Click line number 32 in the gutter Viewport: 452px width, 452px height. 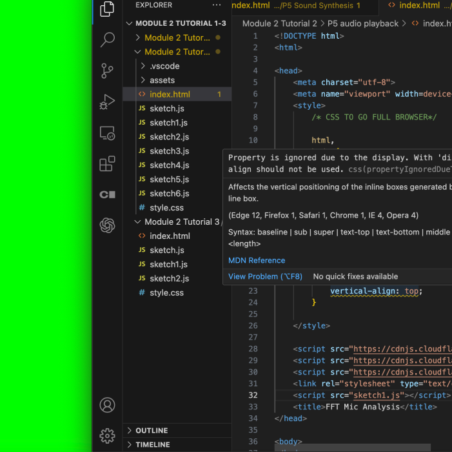click(x=253, y=395)
